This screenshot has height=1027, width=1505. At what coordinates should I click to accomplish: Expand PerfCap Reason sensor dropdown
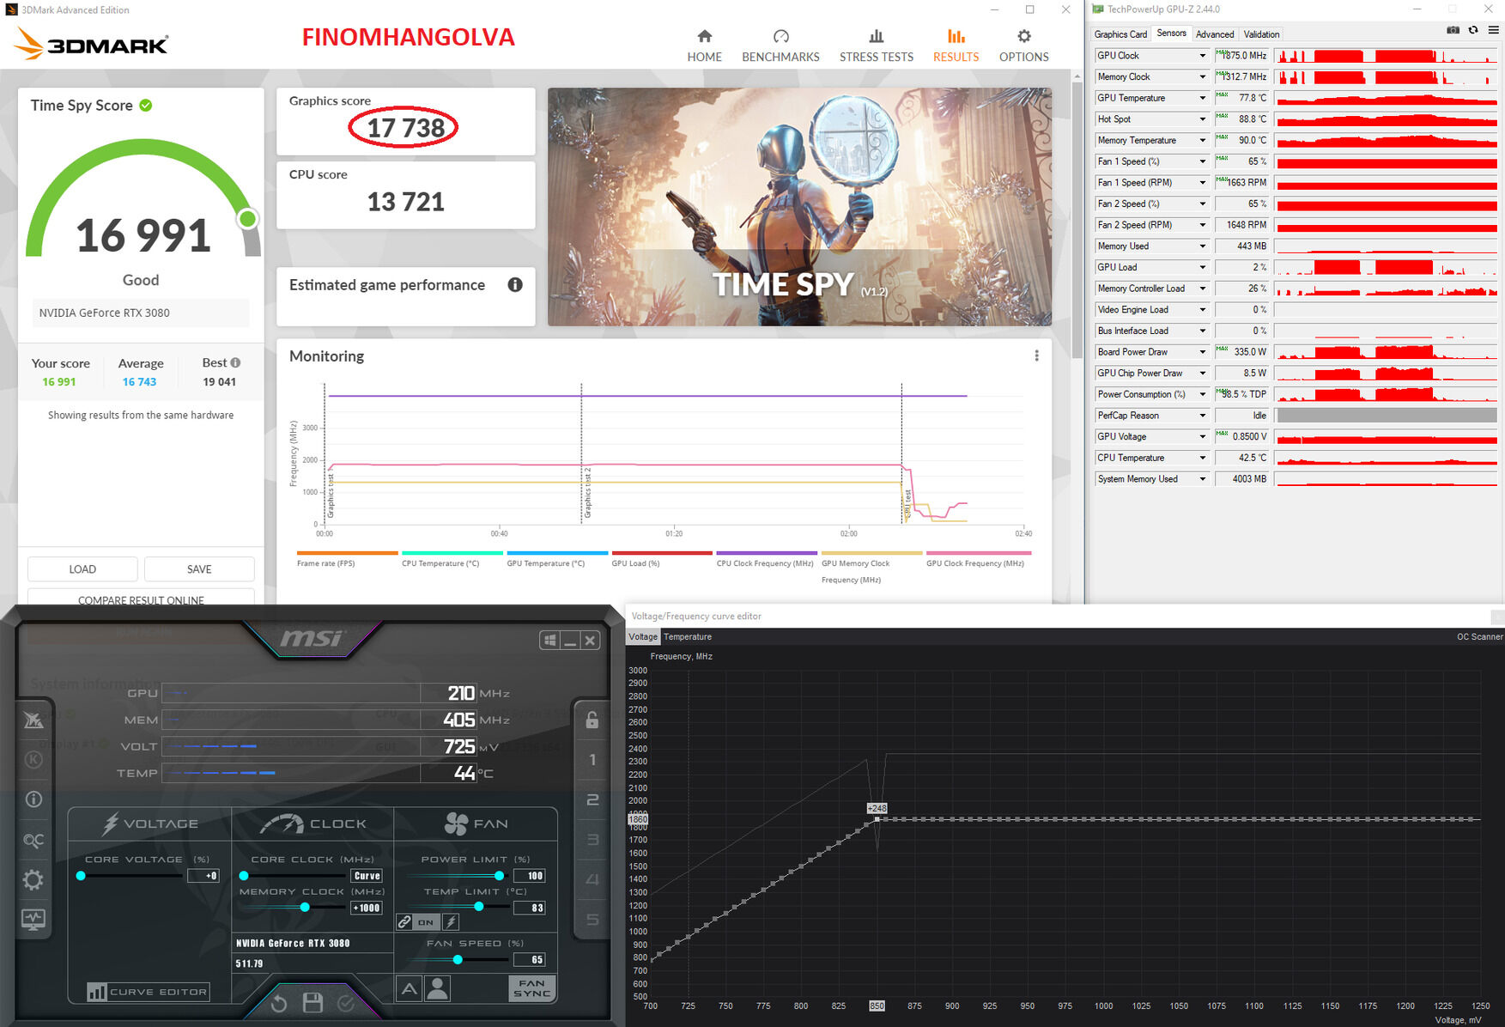[1202, 416]
